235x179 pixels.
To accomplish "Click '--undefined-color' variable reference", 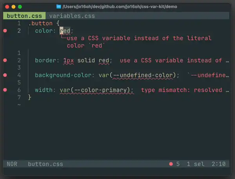I will tap(143, 75).
